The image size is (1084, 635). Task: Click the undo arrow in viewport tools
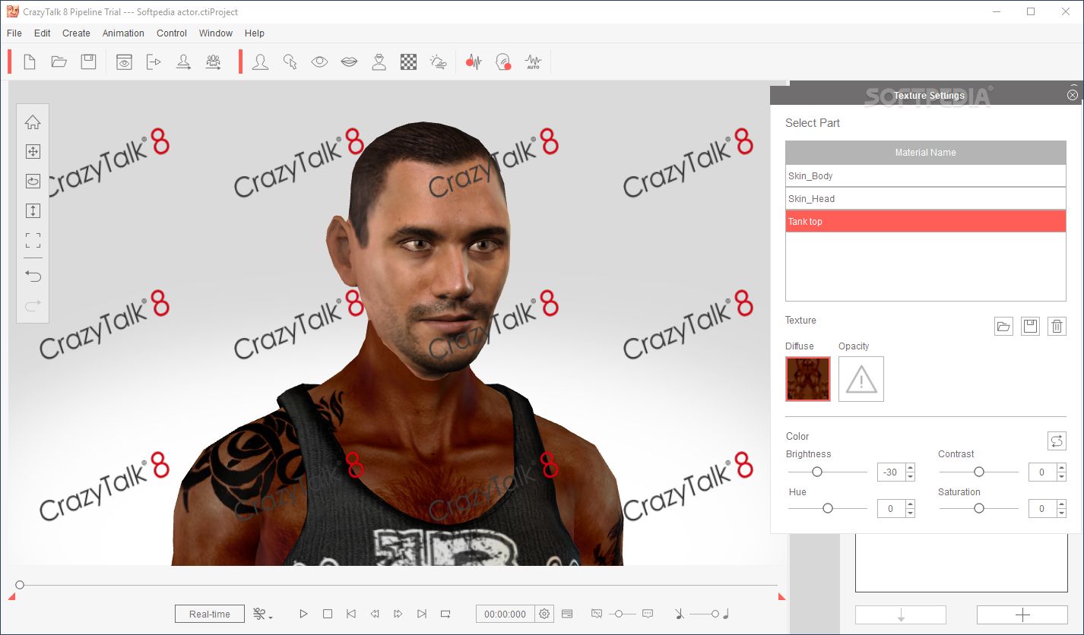33,276
